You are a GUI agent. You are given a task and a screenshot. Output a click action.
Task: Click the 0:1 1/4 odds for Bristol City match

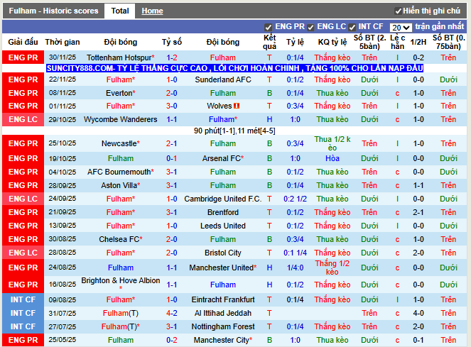[296, 253]
